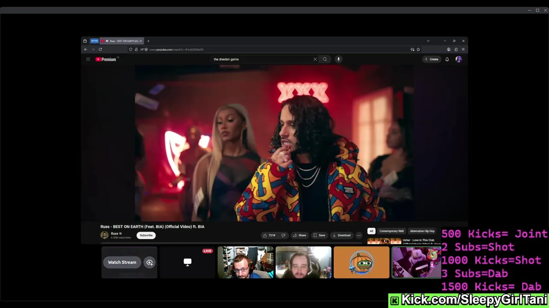The height and width of the screenshot is (308, 549).
Task: Select the All filter chip
Action: [371, 231]
